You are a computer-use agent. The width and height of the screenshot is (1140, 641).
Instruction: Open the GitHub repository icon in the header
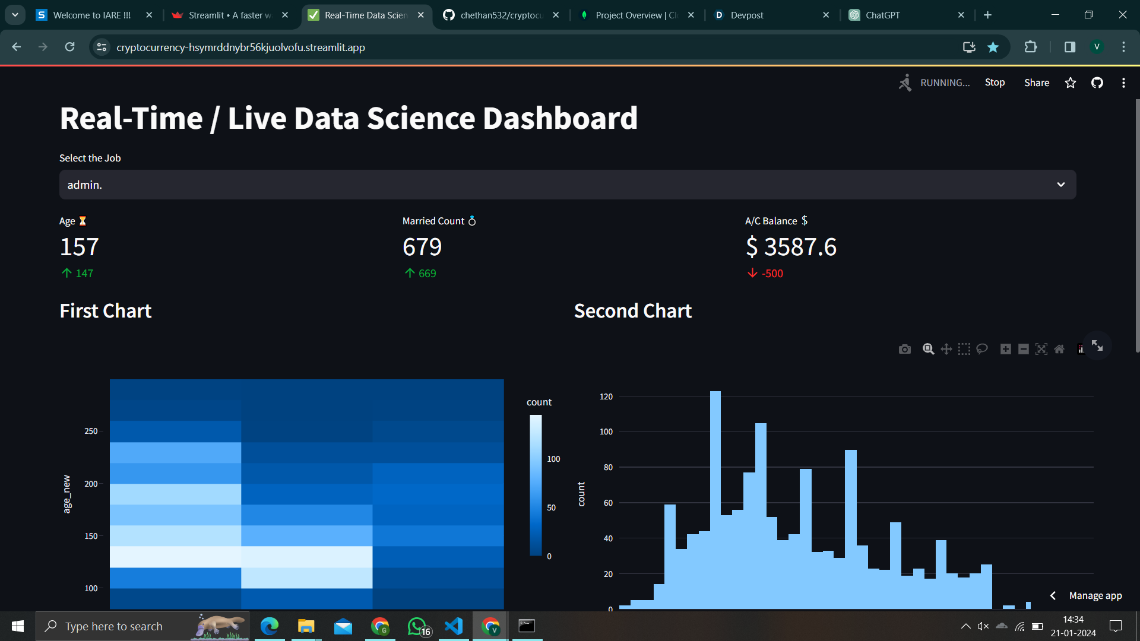coord(1097,82)
